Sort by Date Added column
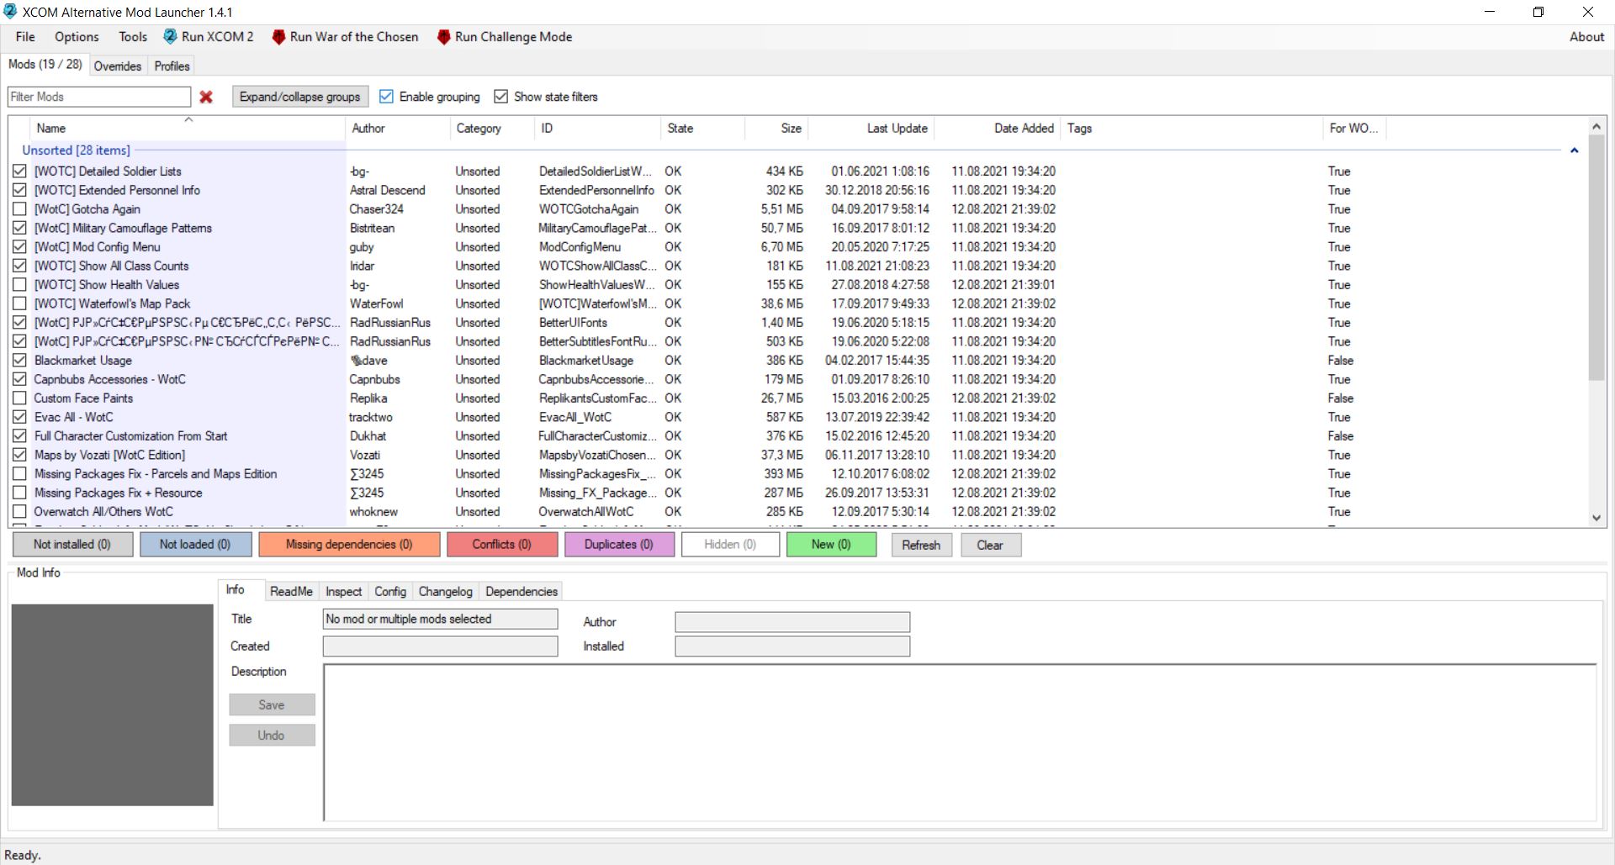 tap(997, 128)
